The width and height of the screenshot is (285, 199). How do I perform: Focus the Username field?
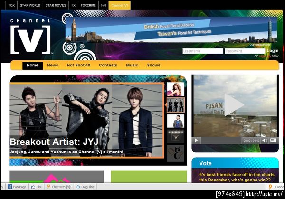(203, 51)
